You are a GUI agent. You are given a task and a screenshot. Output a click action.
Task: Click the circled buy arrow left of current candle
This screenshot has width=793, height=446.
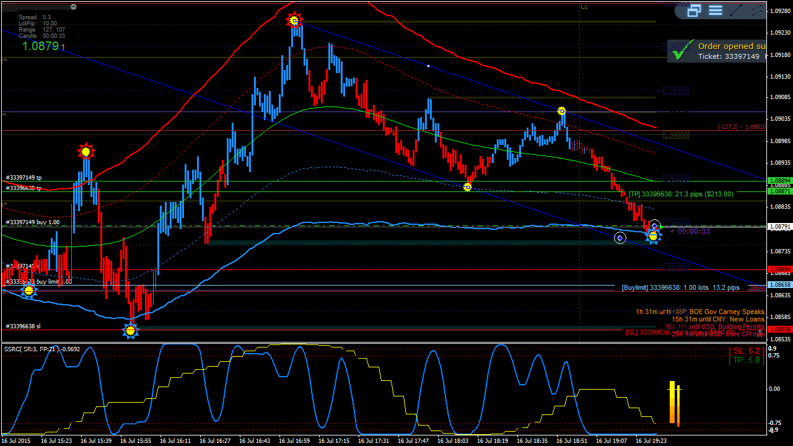point(620,238)
